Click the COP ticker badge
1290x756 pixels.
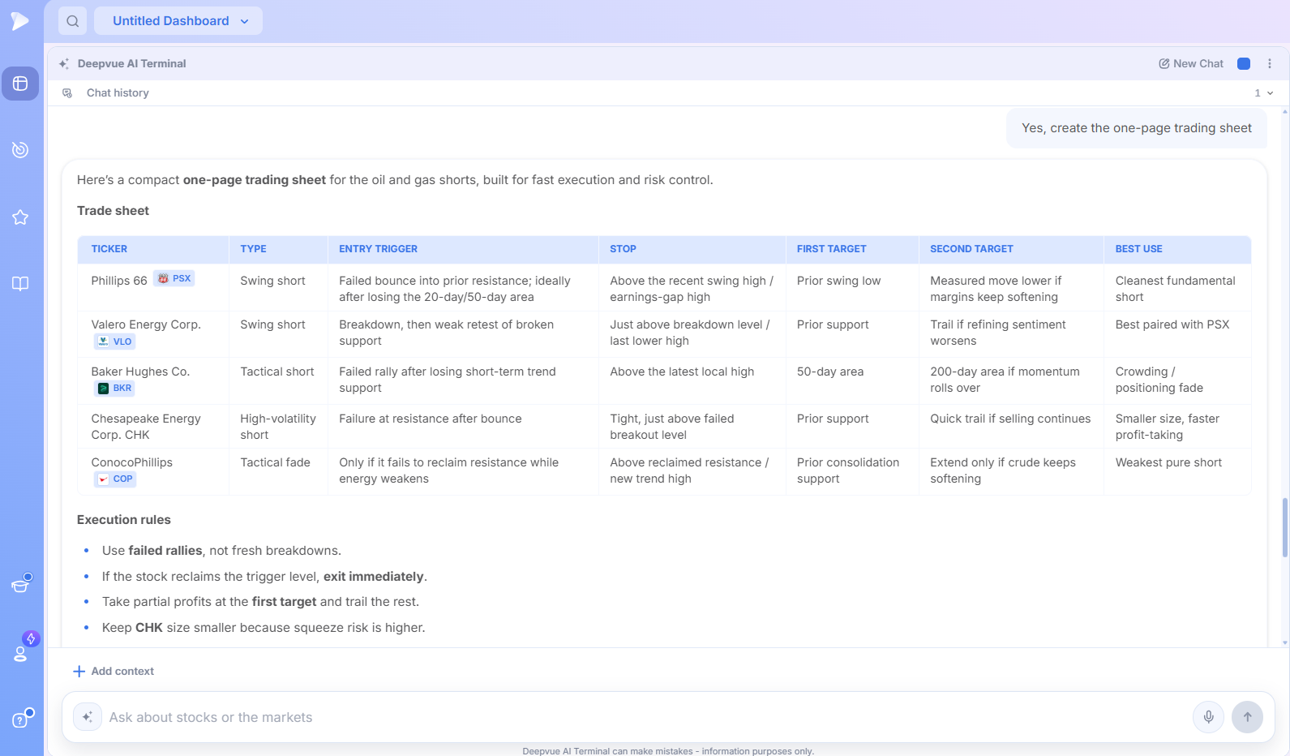tap(115, 479)
